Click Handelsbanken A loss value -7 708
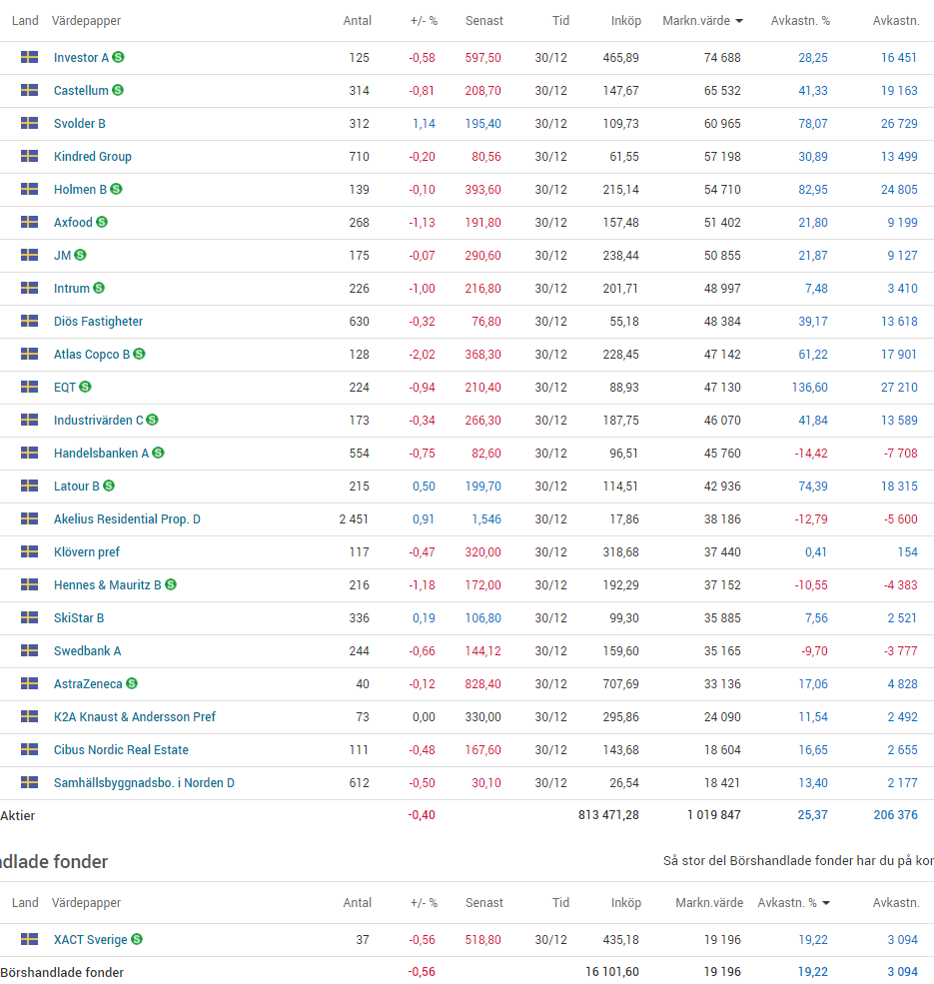Viewport: 934px width, 984px height. (901, 454)
